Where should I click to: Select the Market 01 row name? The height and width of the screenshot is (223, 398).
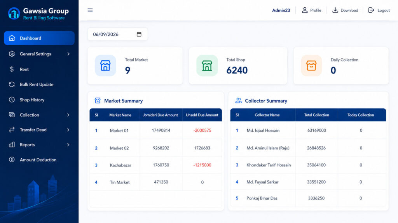point(119,130)
